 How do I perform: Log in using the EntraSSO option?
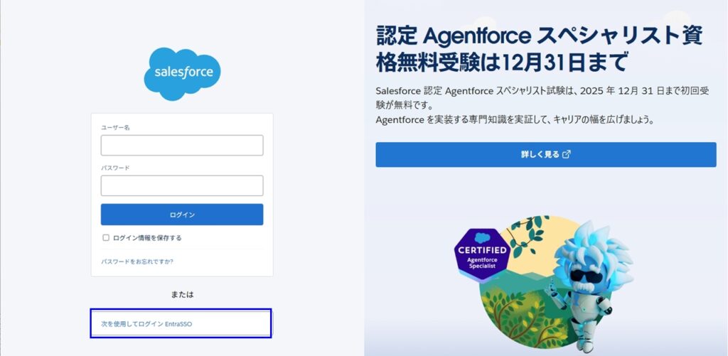point(181,323)
